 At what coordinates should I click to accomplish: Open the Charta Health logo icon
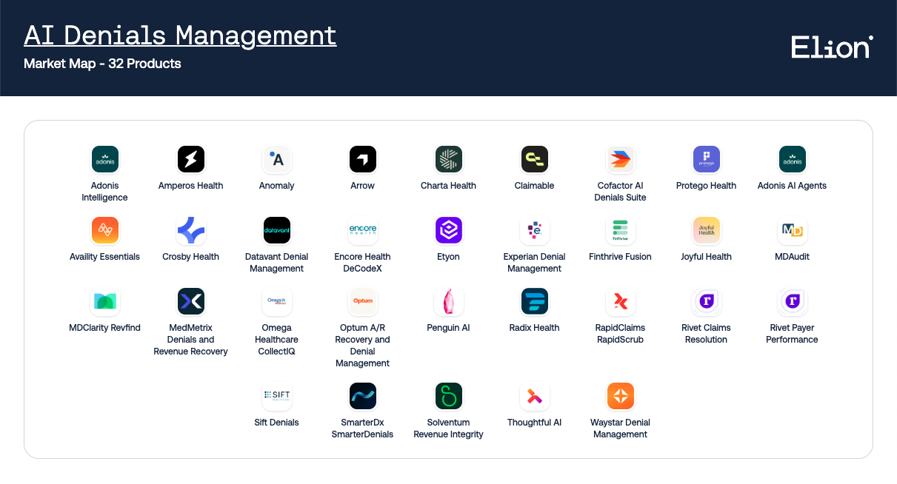click(x=448, y=159)
